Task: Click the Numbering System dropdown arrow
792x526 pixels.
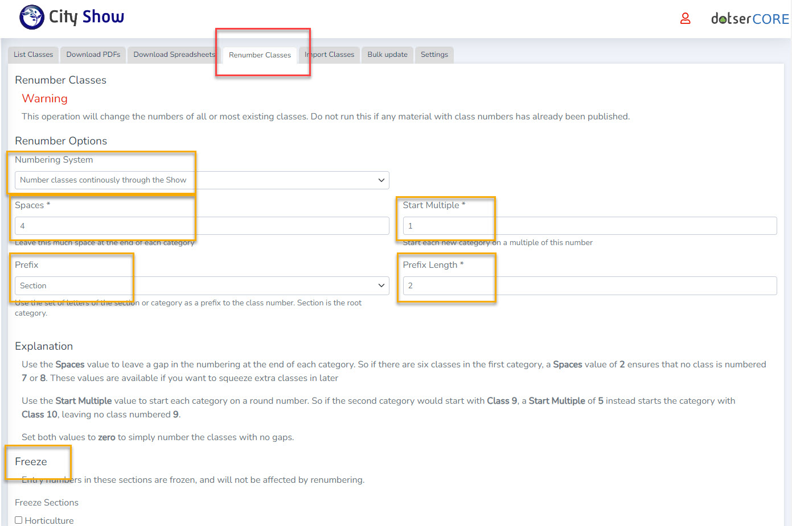Action: 381,180
